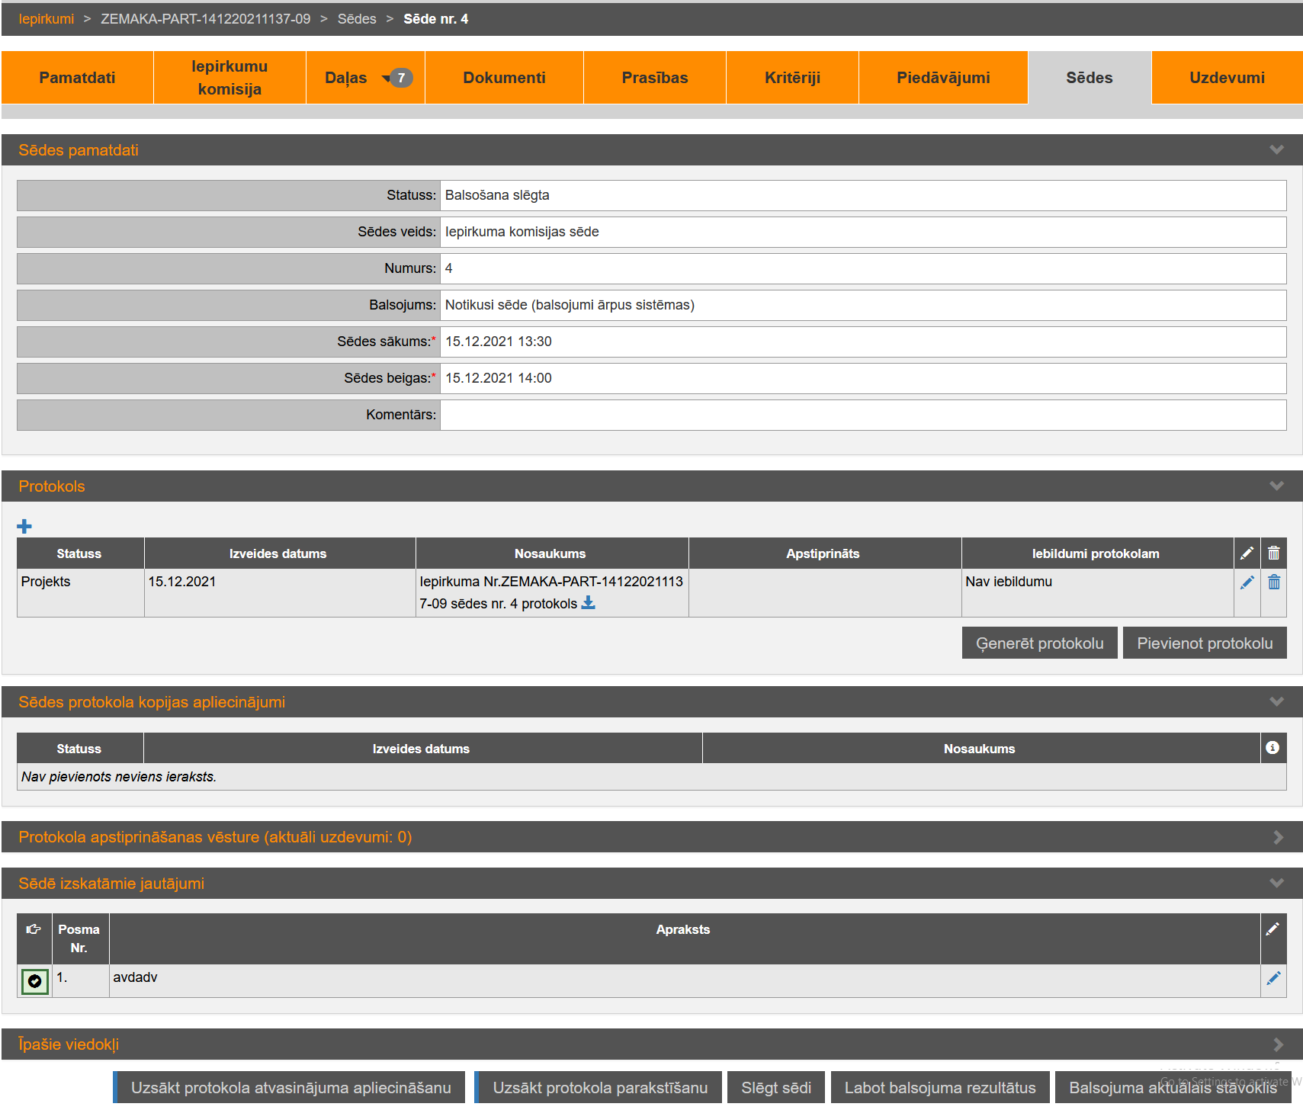The width and height of the screenshot is (1303, 1110).
Task: Click the pointing hand icon in questions header
Action: pyautogui.click(x=34, y=929)
